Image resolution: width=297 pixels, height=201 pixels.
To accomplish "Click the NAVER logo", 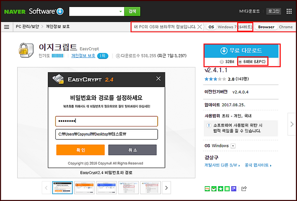I will tap(15, 12).
